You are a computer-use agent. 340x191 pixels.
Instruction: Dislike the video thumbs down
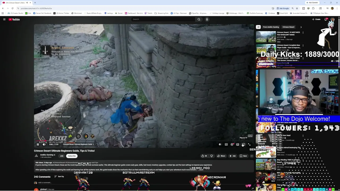[x=211, y=156]
